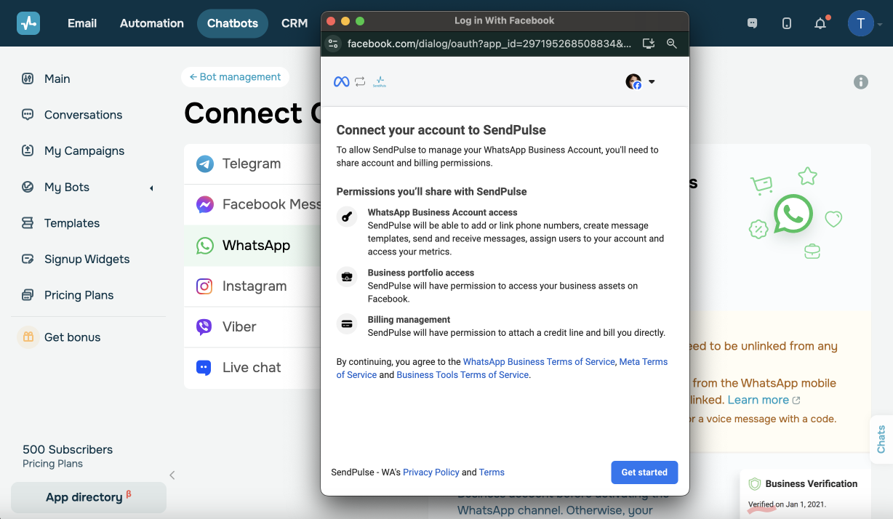The width and height of the screenshot is (893, 519).
Task: Click the install app icon in address bar
Action: coord(649,44)
